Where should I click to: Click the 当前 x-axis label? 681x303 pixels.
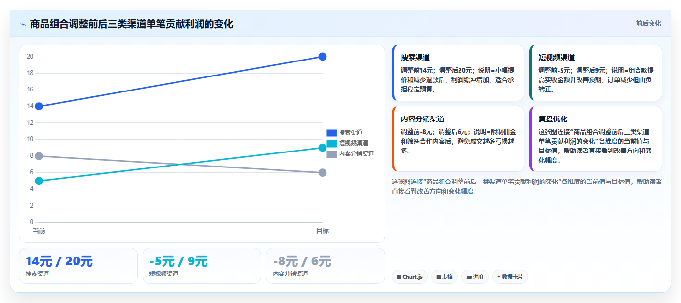39,231
